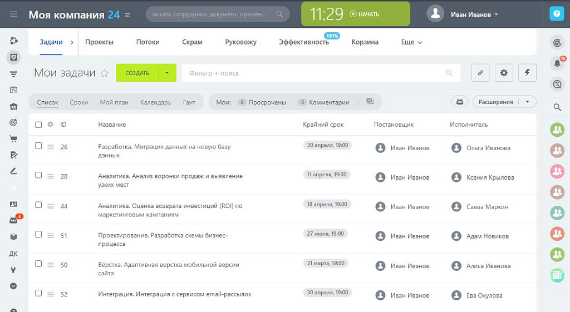Open the Гант view tab
This screenshot has height=312, width=570.
pos(189,102)
